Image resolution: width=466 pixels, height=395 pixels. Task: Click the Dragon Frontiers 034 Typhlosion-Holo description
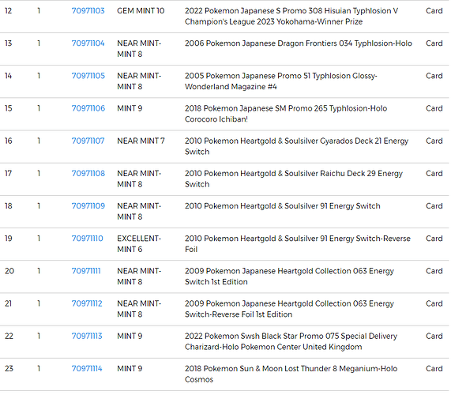pyautogui.click(x=299, y=43)
